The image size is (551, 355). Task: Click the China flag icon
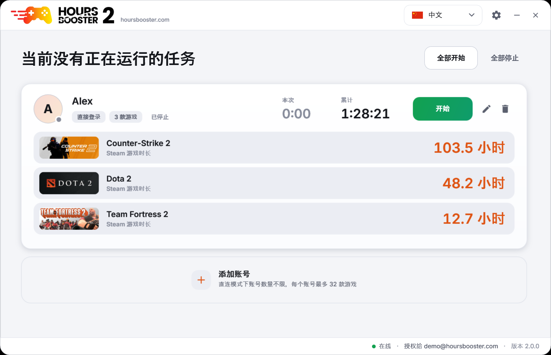point(417,15)
